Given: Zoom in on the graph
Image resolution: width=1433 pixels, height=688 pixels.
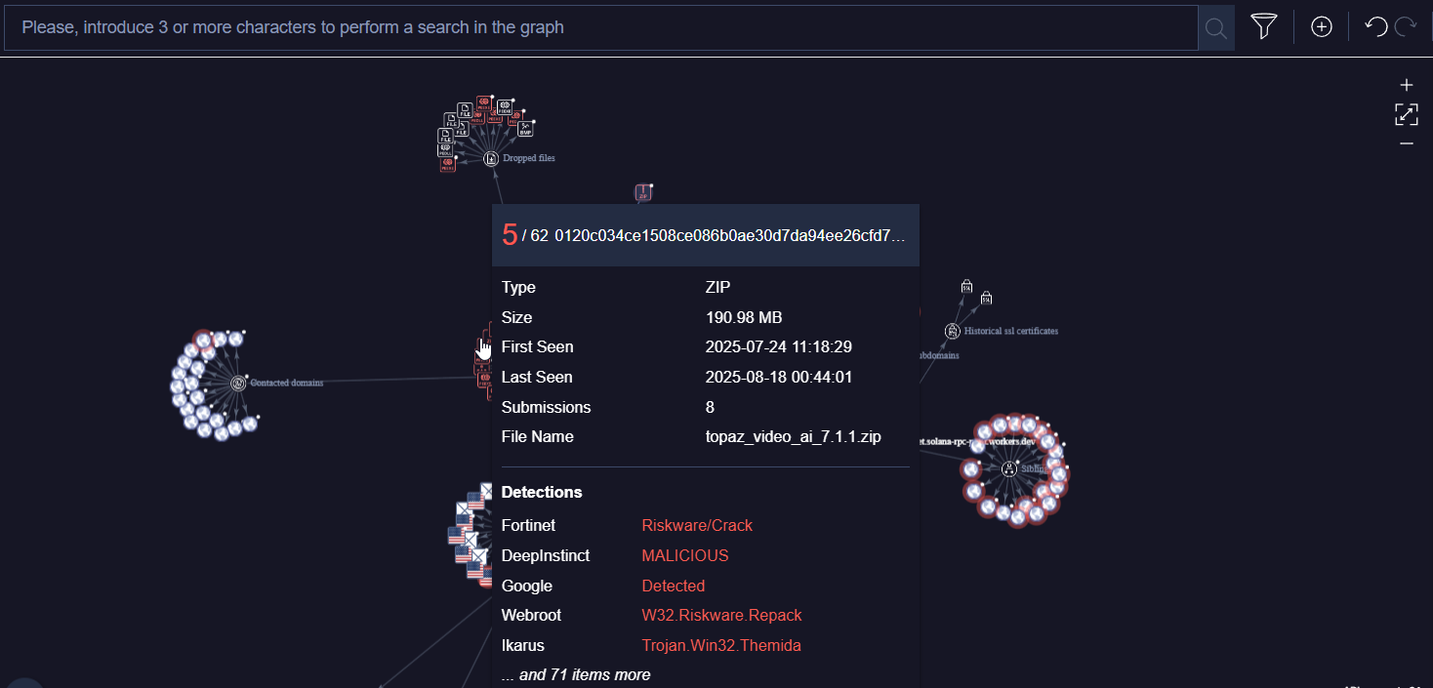Looking at the screenshot, I should pos(1407,85).
